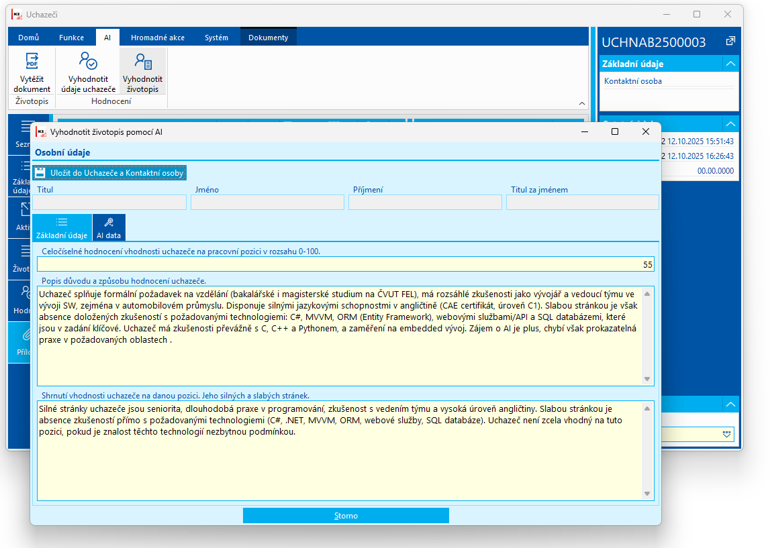Open Hromadné akce ribbon tab

coord(158,38)
